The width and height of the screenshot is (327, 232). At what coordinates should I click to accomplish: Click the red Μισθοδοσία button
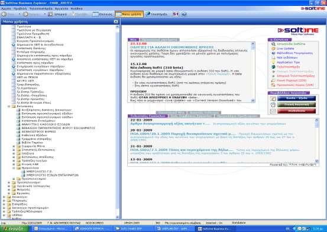pos(296,111)
